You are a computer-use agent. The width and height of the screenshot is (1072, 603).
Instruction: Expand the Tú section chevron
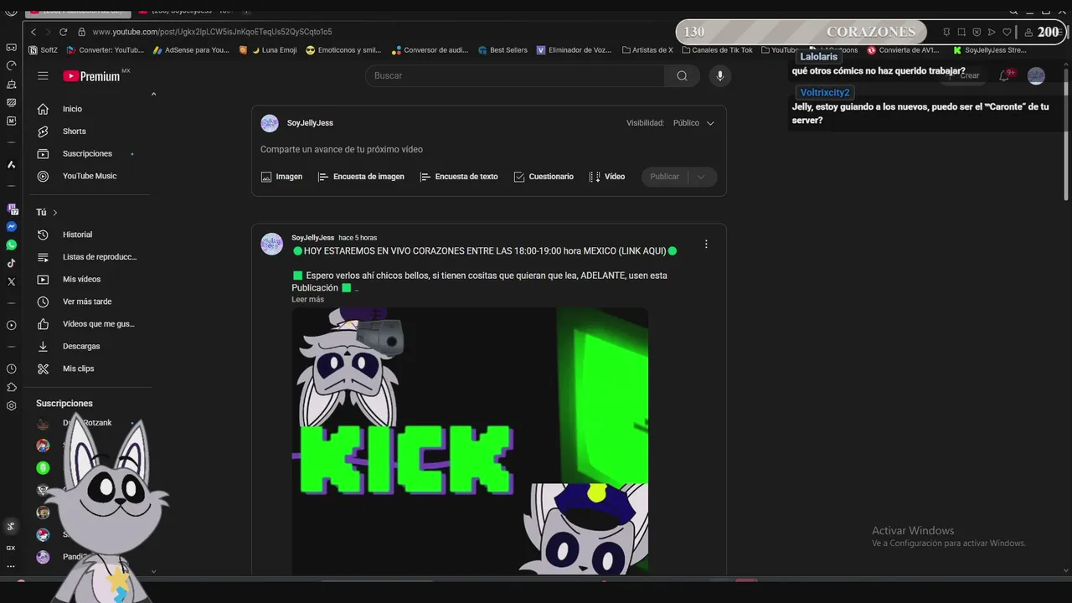(55, 213)
